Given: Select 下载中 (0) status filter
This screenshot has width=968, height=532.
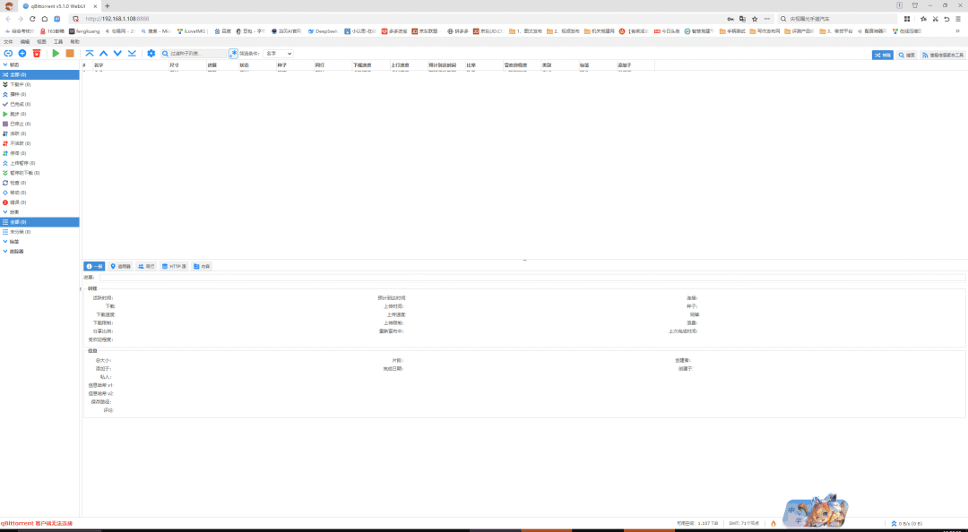Looking at the screenshot, I should 39,84.
